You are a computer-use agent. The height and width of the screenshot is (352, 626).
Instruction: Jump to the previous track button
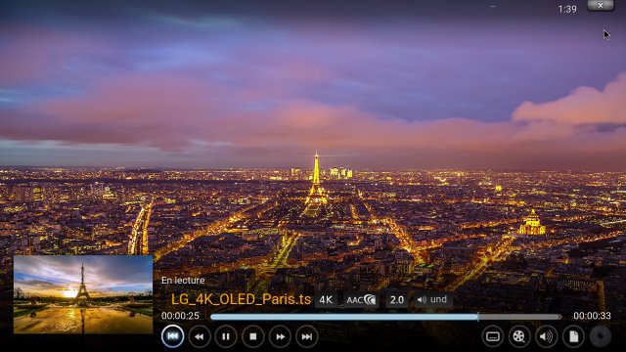click(172, 336)
